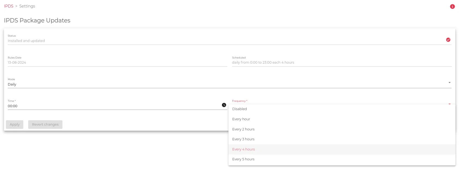Click the Settings breadcrumb item
The image size is (459, 178).
(x=27, y=6)
